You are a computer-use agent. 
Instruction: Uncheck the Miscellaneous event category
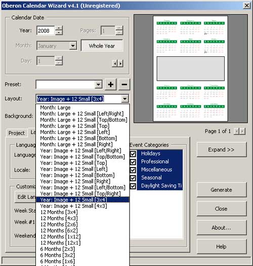pyautogui.click(x=133, y=170)
